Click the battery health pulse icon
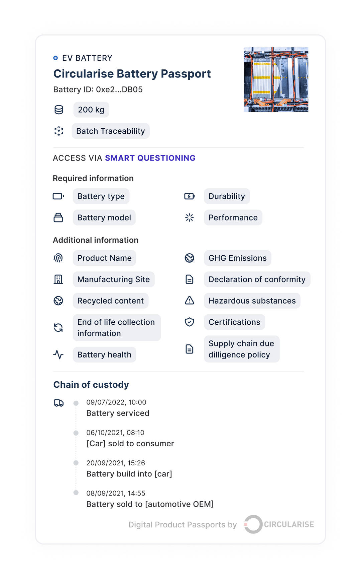The image size is (361, 580). (59, 354)
